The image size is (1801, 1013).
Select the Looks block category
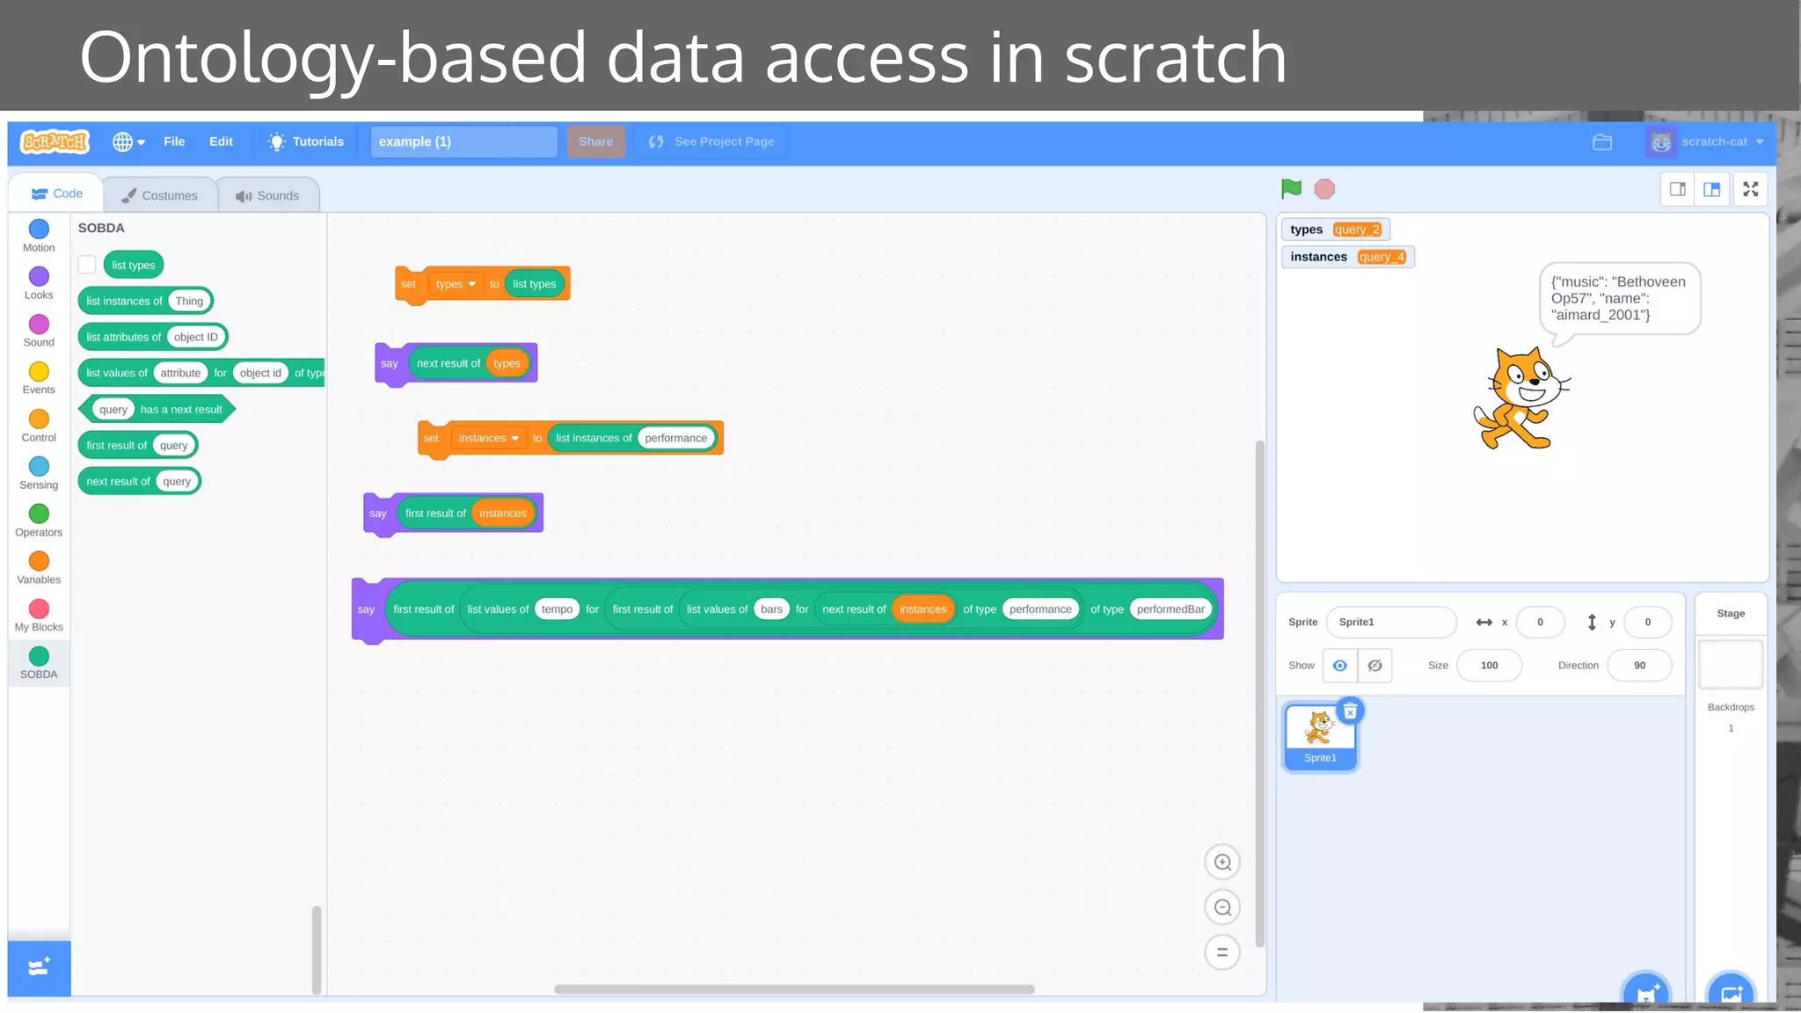pyautogui.click(x=39, y=283)
